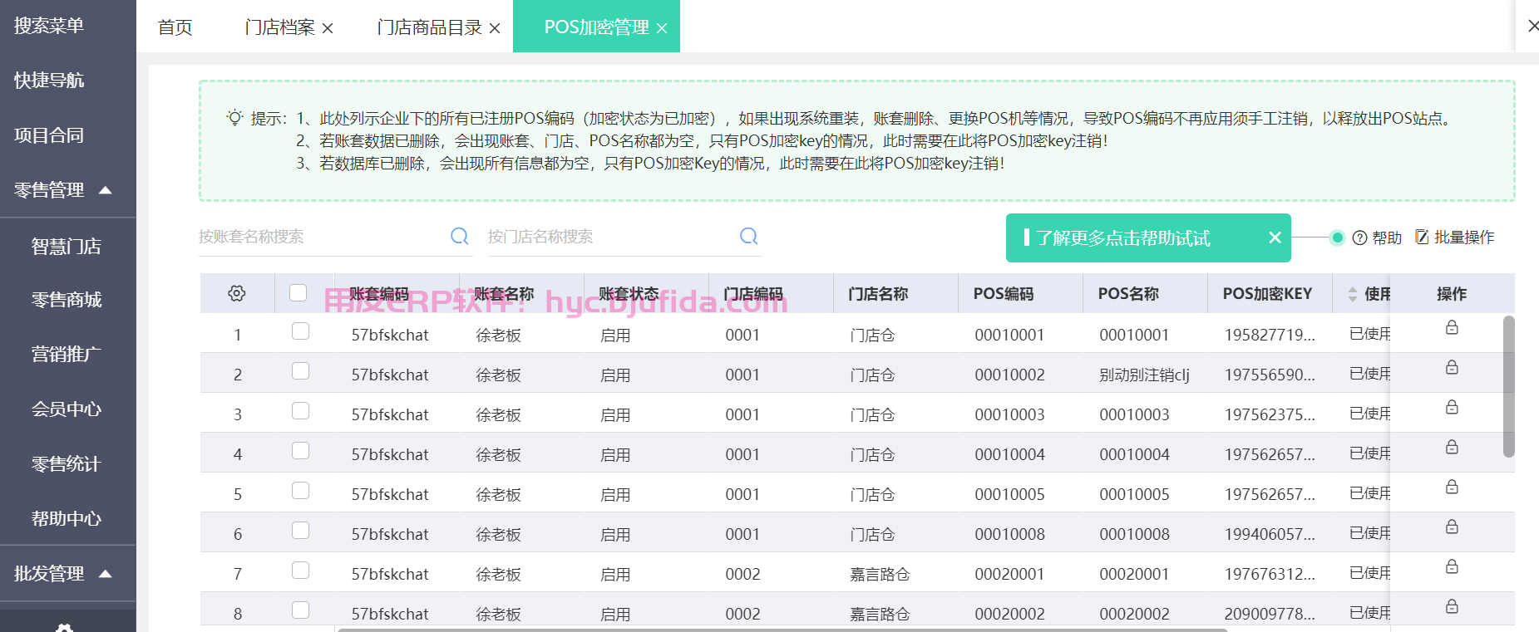
Task: Click key cell 199406057...
Action: 1270,535
